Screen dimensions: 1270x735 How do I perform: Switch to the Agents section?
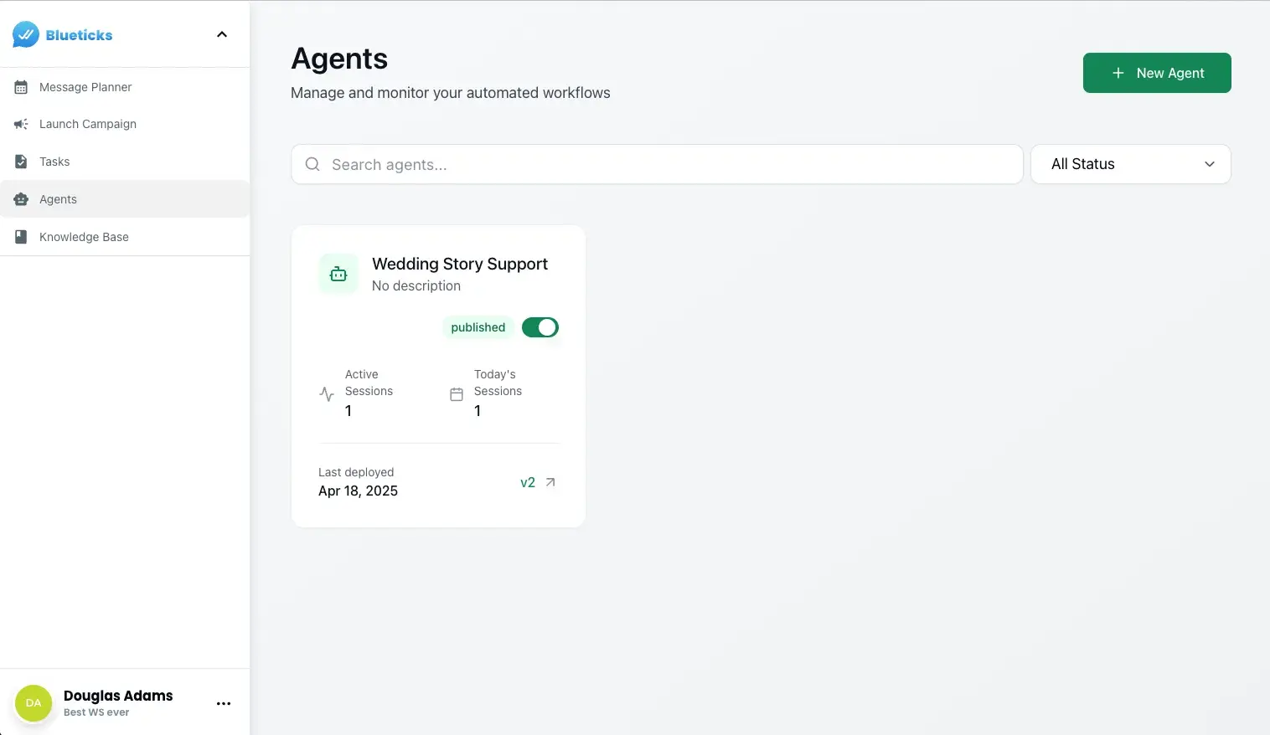coord(57,198)
